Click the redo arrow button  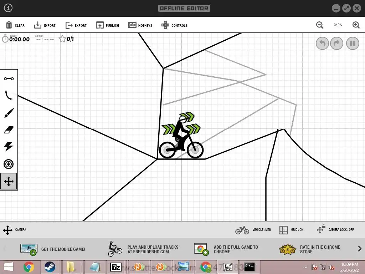pyautogui.click(x=336, y=43)
